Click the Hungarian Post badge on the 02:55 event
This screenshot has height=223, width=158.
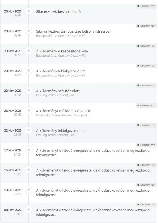[x=146, y=66]
